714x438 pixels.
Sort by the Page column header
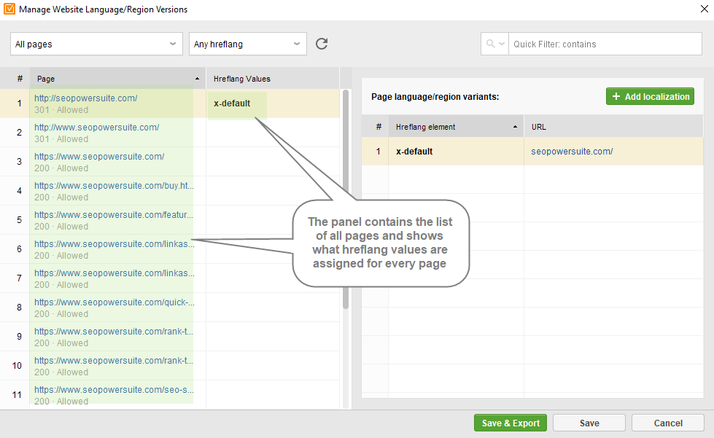pos(118,79)
